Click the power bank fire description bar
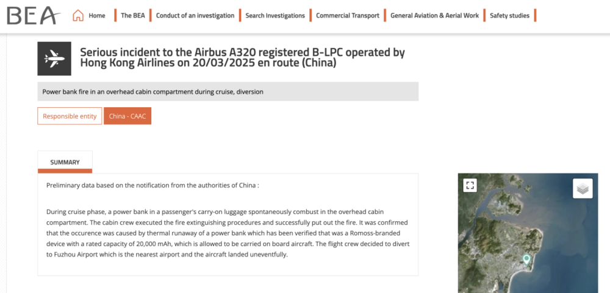Image resolution: width=610 pixels, height=293 pixels. tap(228, 92)
